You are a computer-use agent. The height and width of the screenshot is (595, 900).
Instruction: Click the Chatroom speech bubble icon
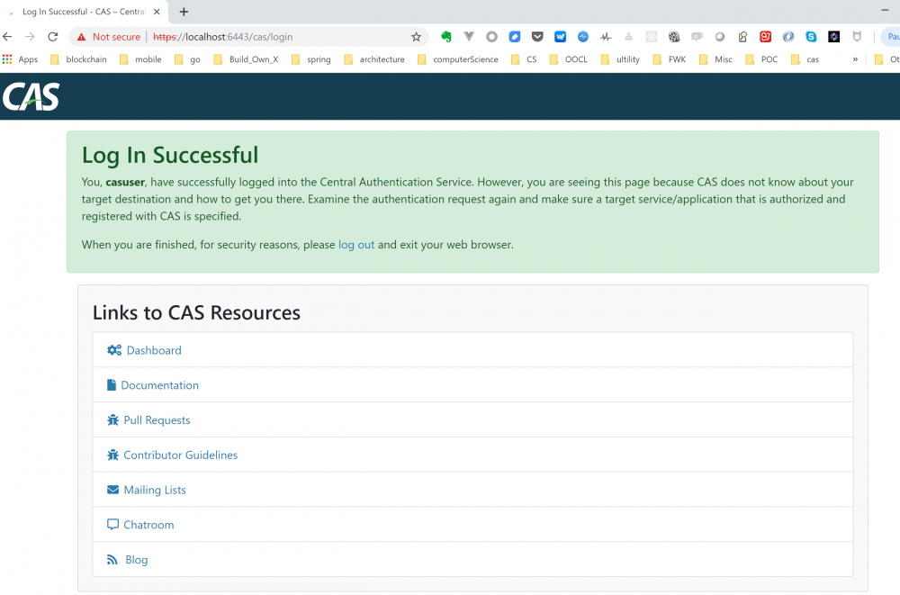tap(113, 525)
